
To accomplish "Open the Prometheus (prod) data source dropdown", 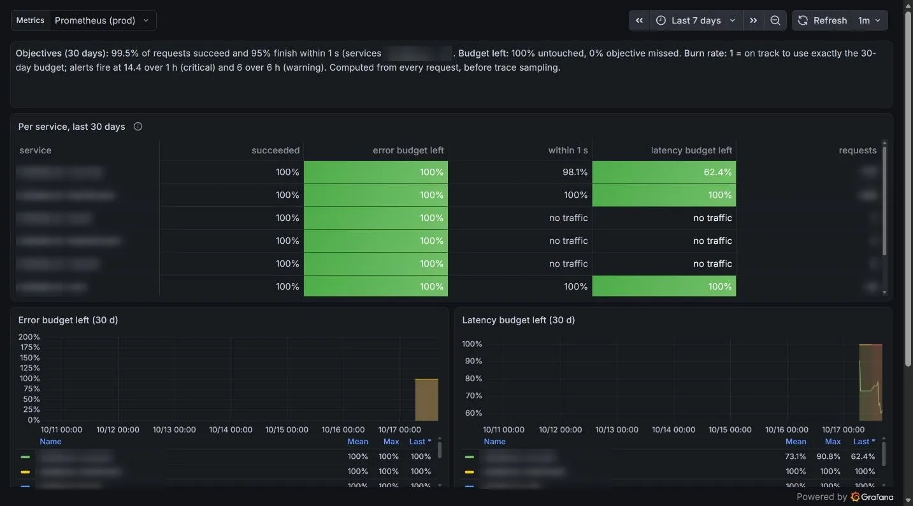I will click(x=103, y=20).
